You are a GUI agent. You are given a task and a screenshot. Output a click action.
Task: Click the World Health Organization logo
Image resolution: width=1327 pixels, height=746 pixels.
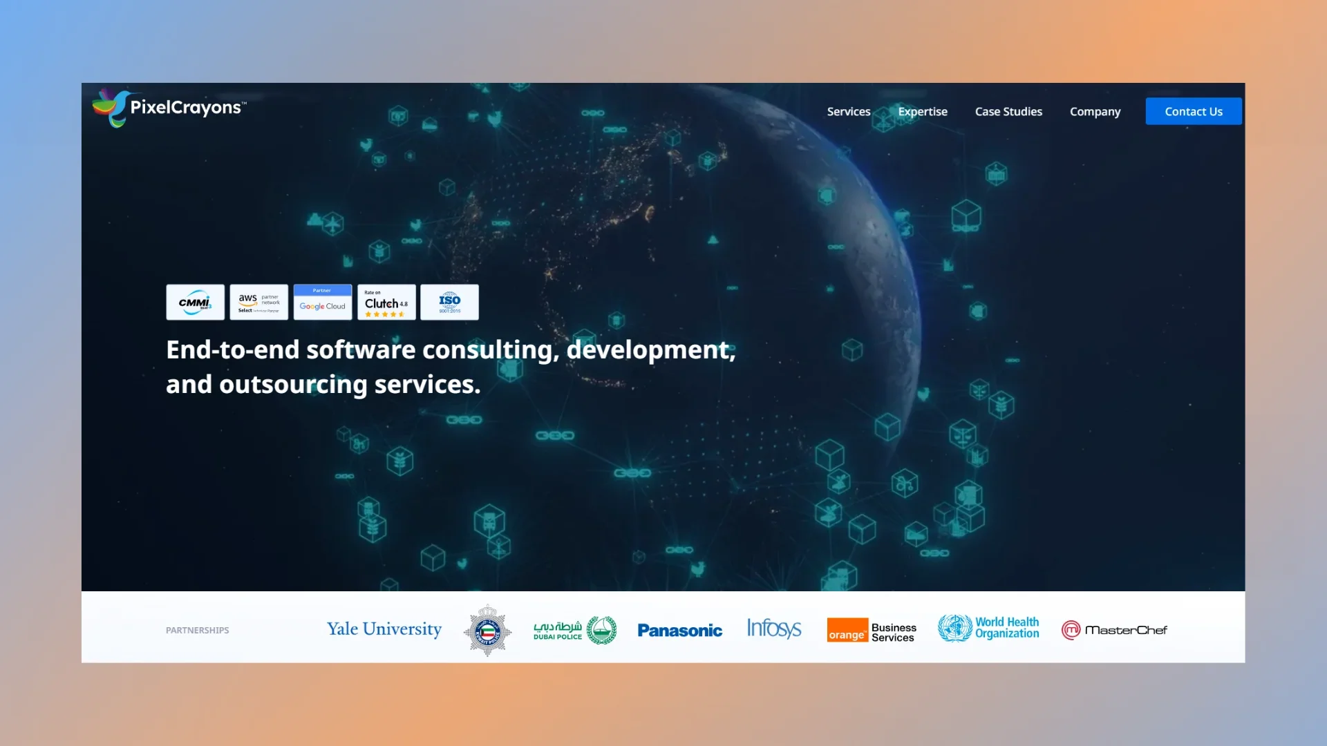[x=988, y=629]
